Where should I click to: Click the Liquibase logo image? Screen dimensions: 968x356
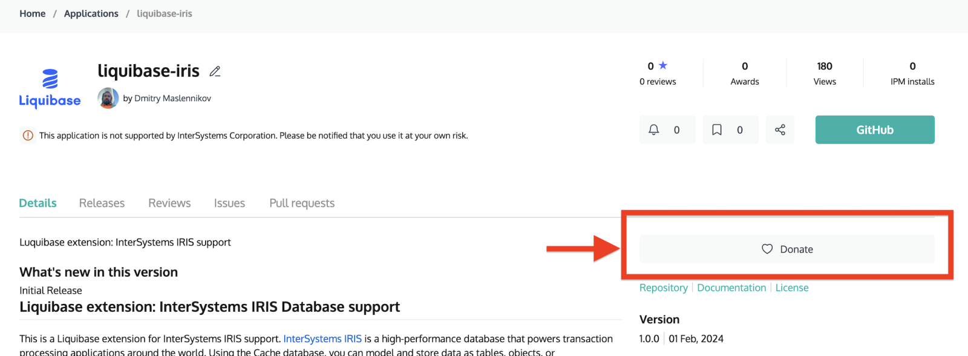(x=50, y=88)
